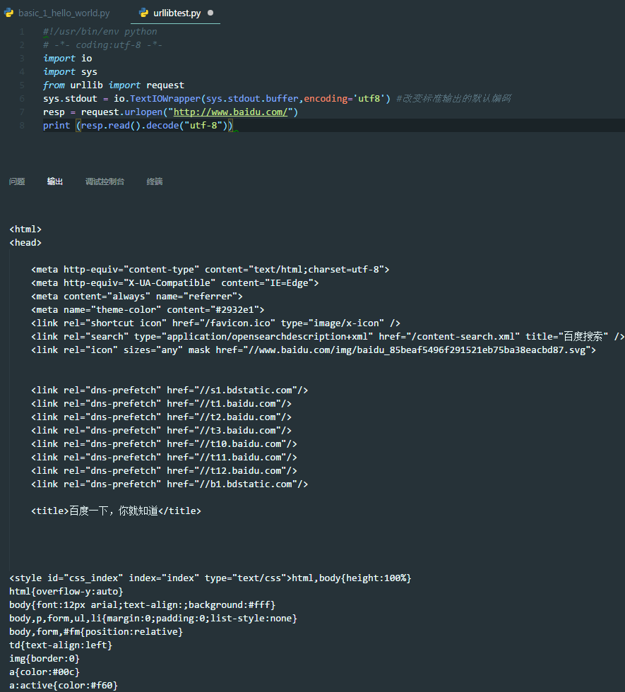The image size is (625, 692).
Task: Click 'from urllib import request' line
Action: [x=114, y=85]
